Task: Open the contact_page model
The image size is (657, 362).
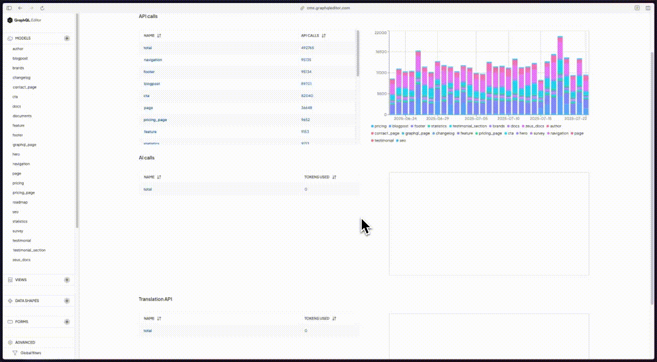Action: click(x=25, y=87)
